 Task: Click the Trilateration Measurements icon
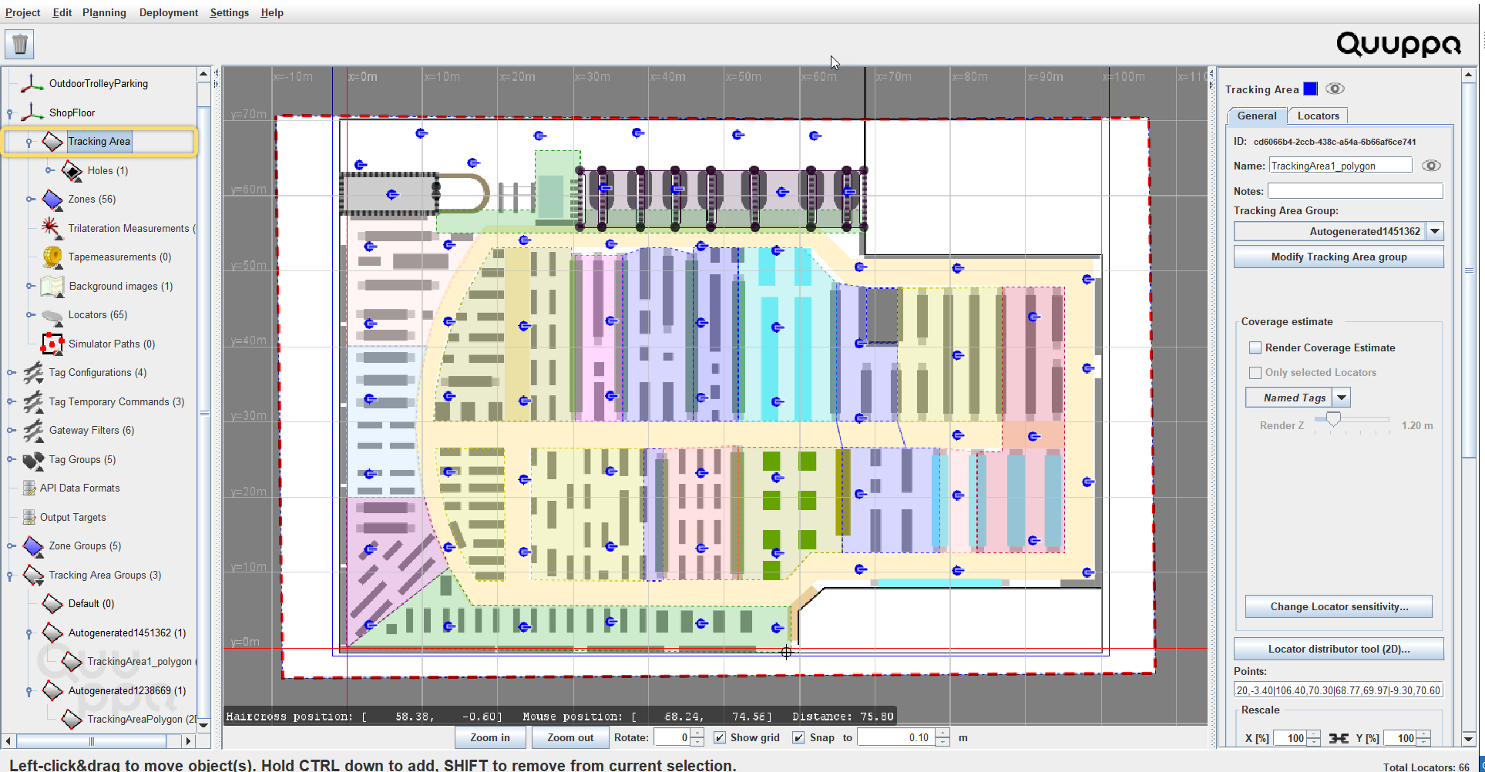coord(51,228)
